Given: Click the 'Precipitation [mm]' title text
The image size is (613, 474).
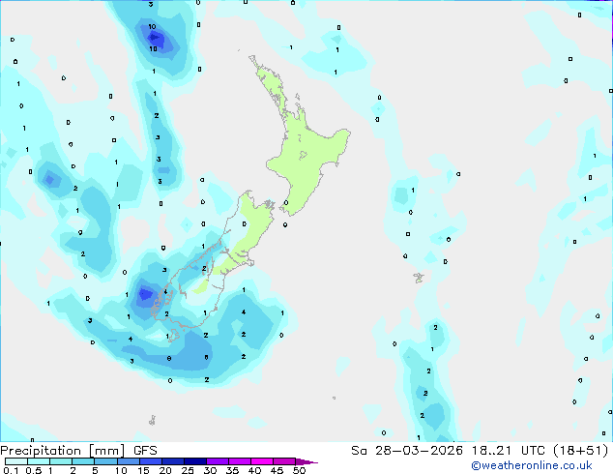Looking at the screenshot, I should (x=63, y=451).
